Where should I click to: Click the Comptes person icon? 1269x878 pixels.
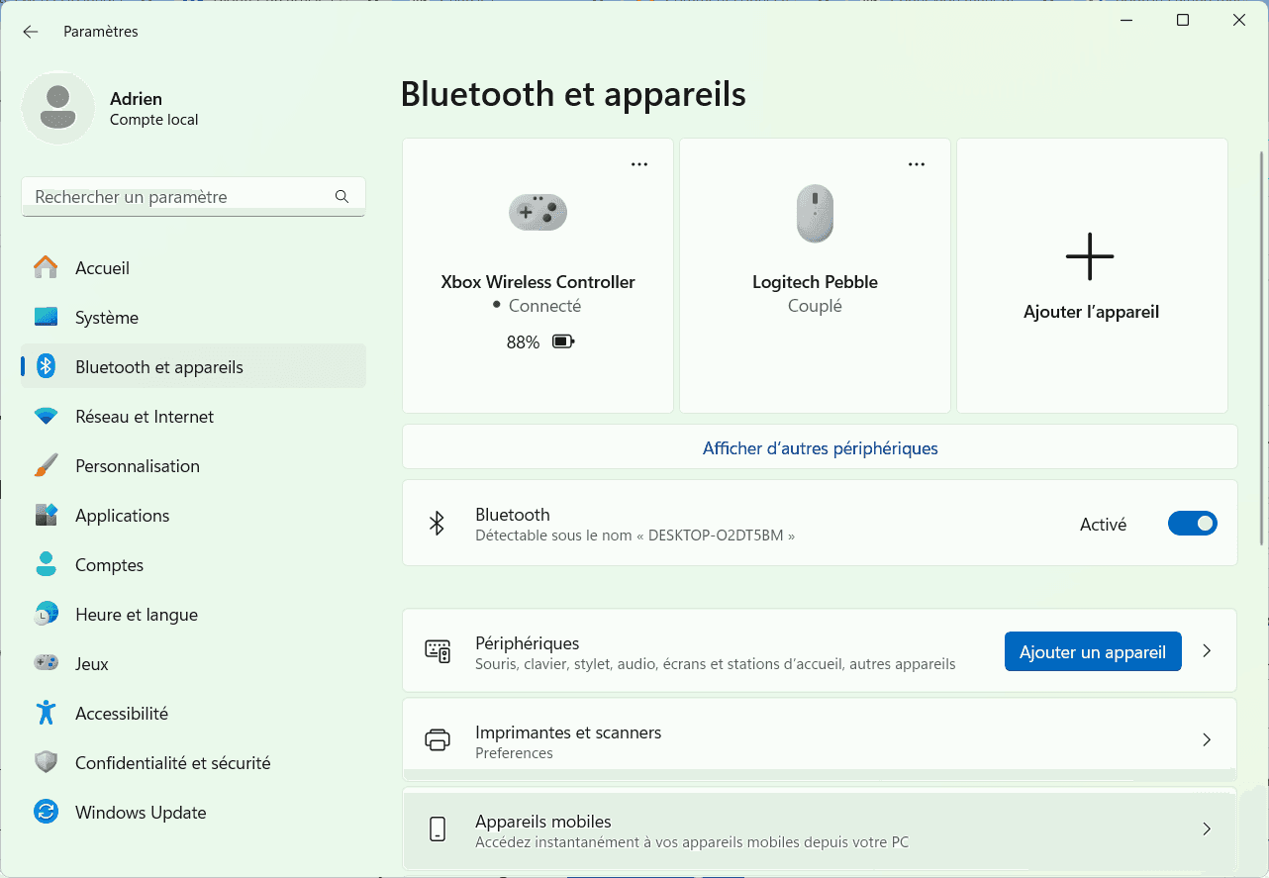click(x=46, y=565)
